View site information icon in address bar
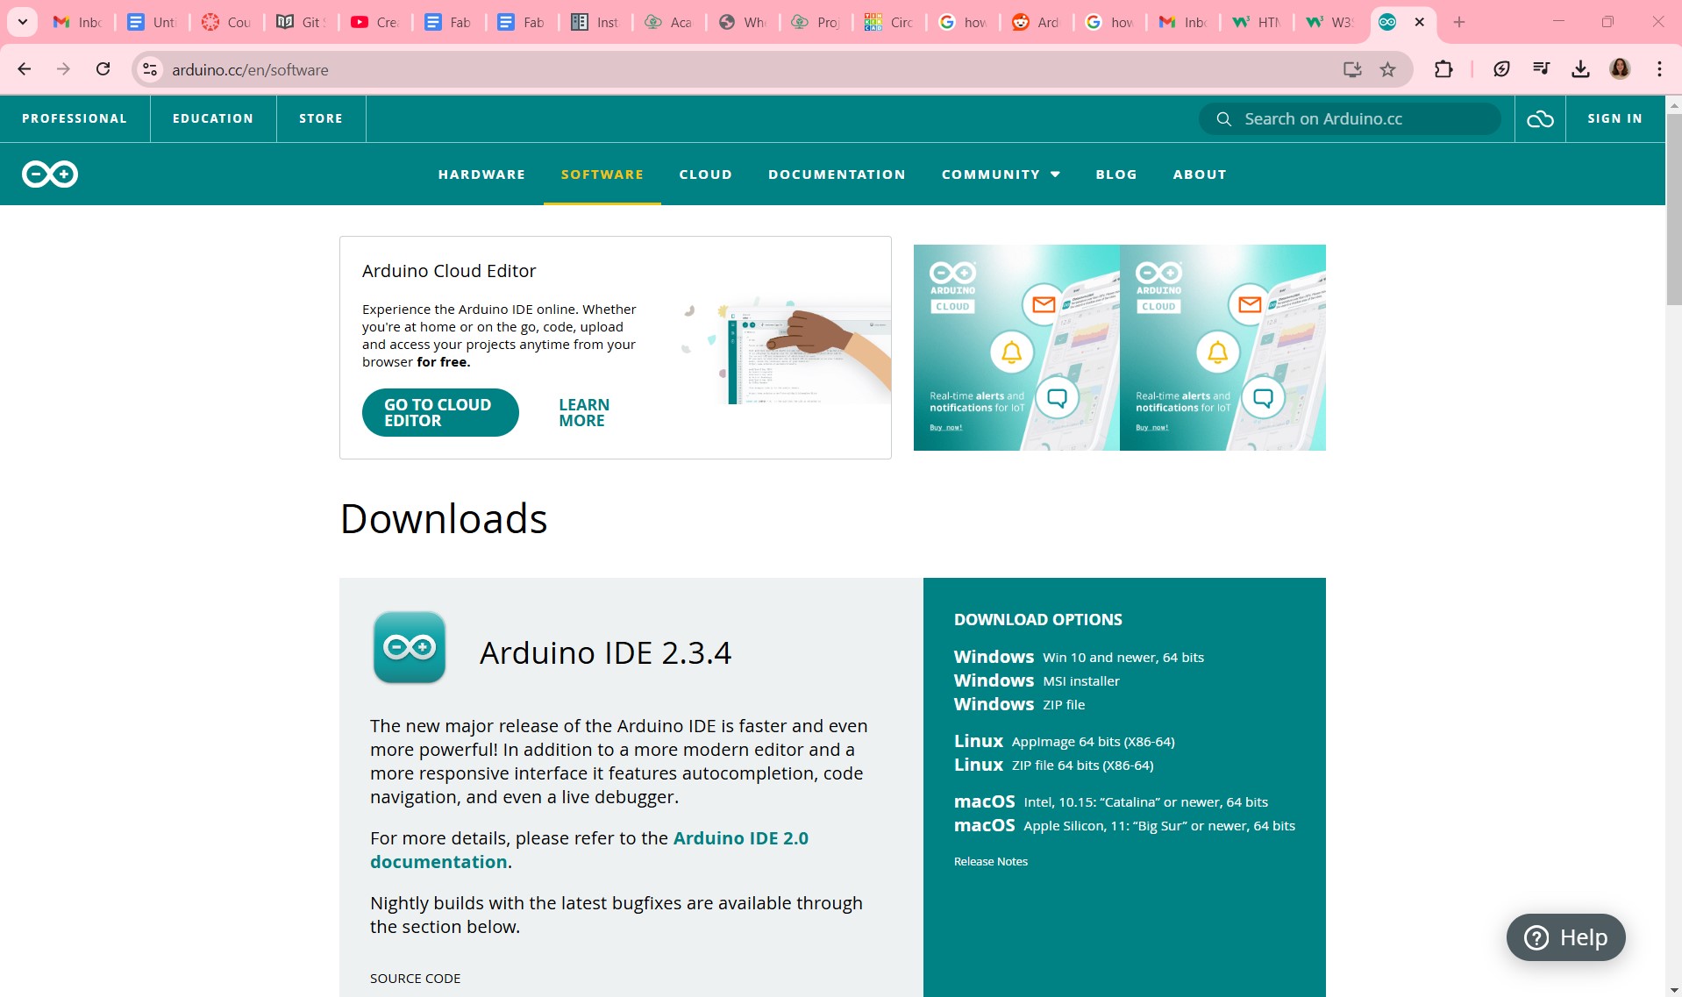 click(x=150, y=69)
